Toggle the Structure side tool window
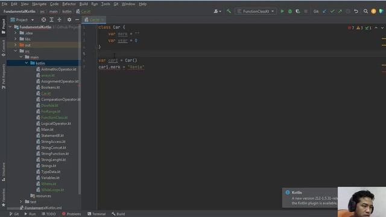 (x=3, y=172)
